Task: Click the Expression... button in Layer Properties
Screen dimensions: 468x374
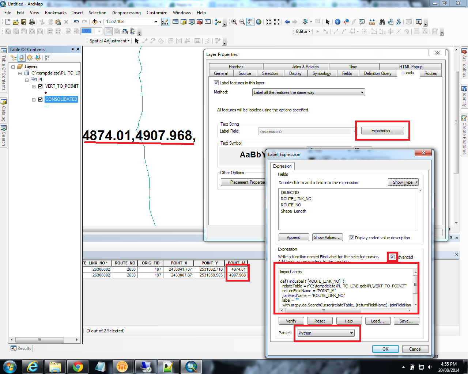Action: pos(382,131)
